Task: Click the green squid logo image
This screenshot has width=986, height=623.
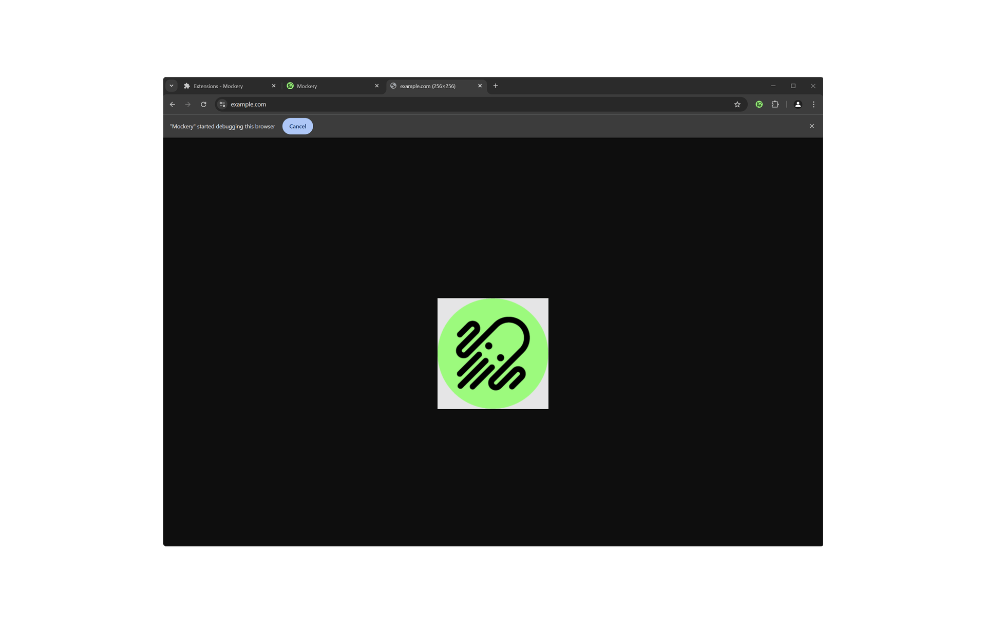Action: 493,353
